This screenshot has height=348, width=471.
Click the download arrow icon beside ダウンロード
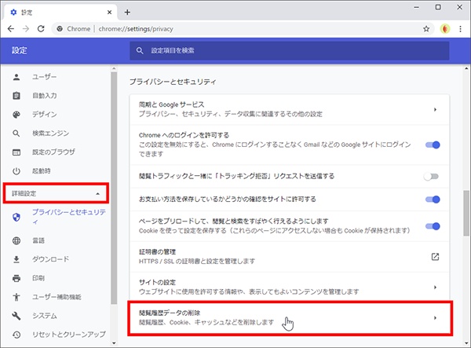pyautogui.click(x=16, y=259)
